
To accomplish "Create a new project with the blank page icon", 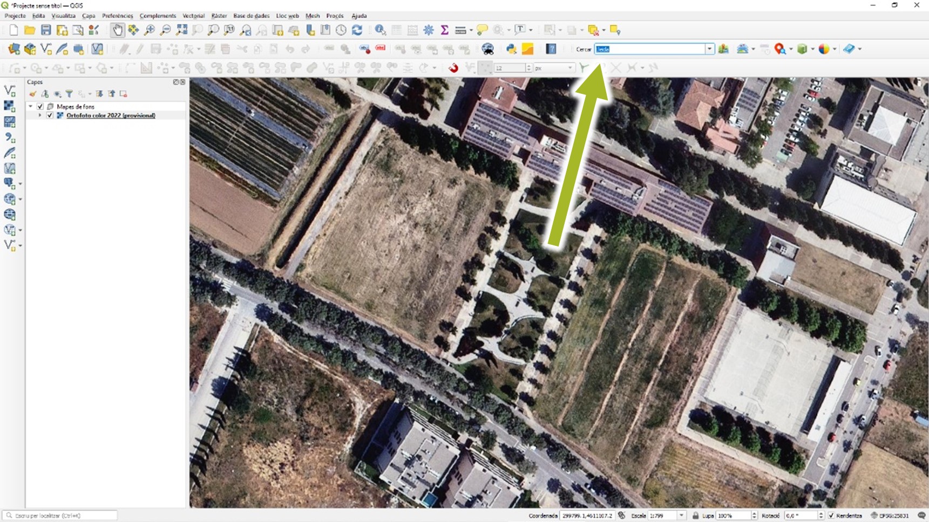I will [x=13, y=30].
